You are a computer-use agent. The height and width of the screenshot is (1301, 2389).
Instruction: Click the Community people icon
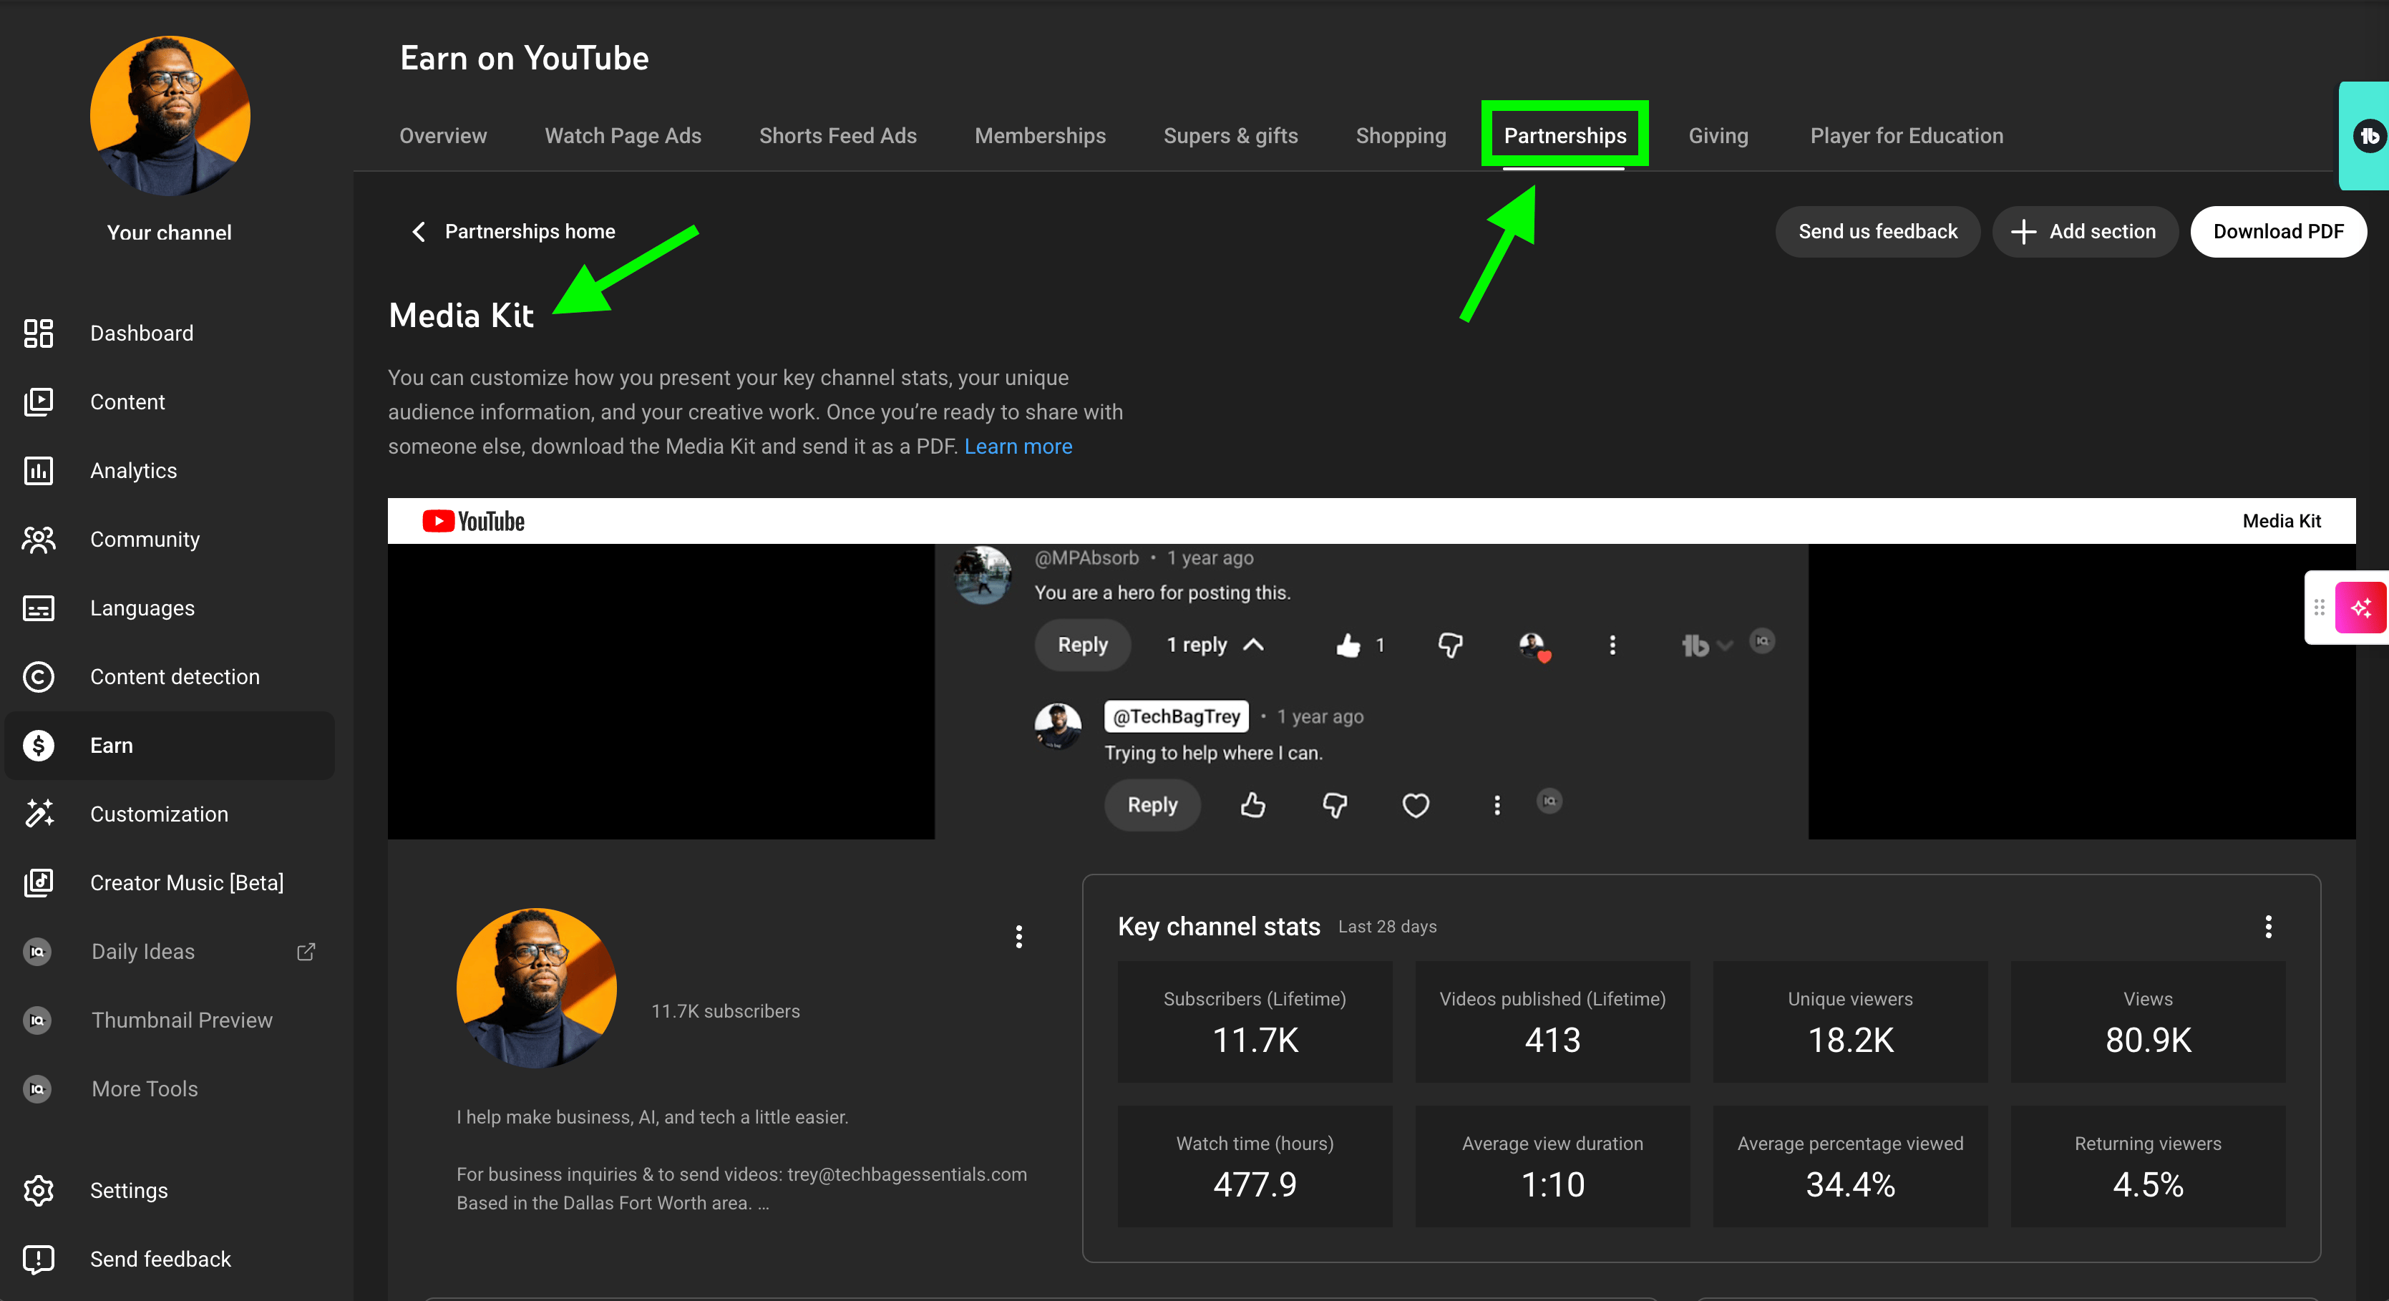pyautogui.click(x=38, y=540)
